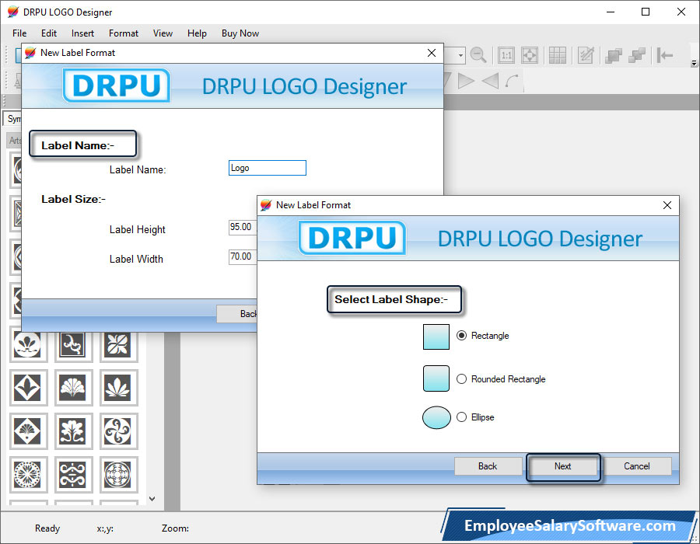The image size is (700, 544).
Task: Open the Format menu
Action: 123,33
